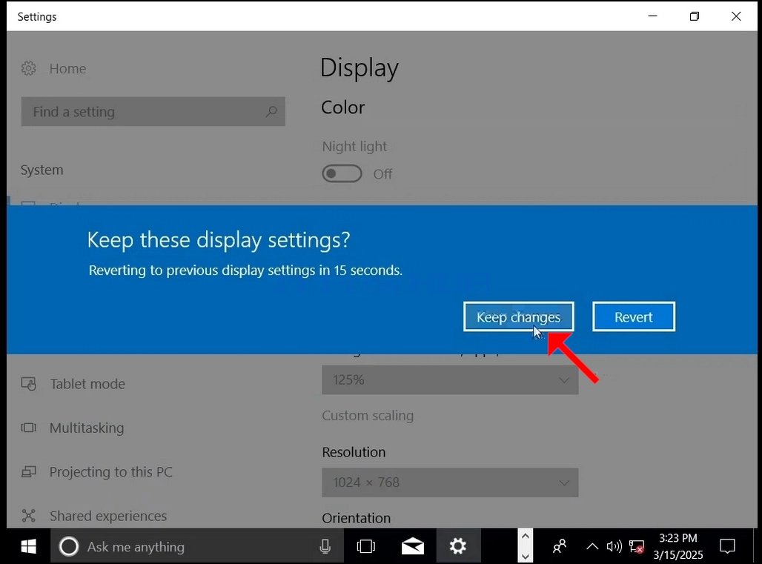The height and width of the screenshot is (564, 762).
Task: Show hidden system tray icons
Action: tap(592, 546)
